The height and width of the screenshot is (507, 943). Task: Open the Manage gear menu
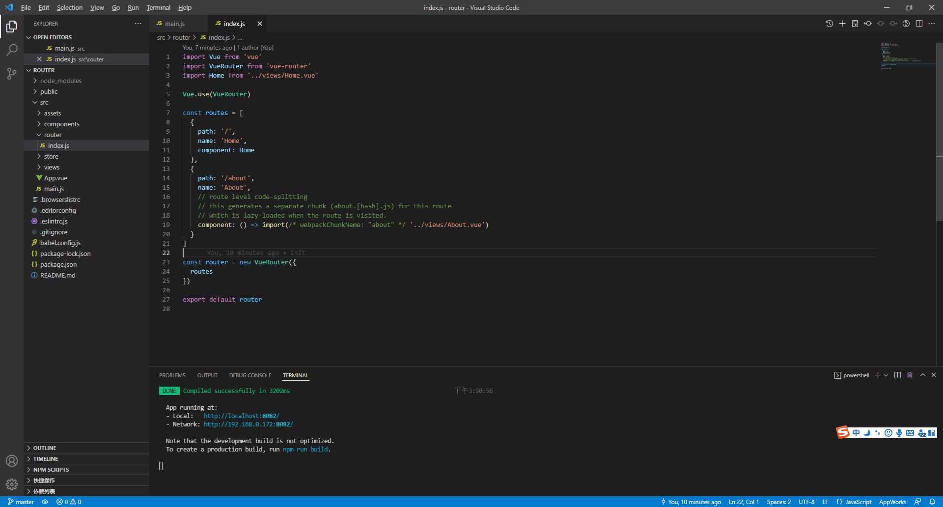pos(12,484)
